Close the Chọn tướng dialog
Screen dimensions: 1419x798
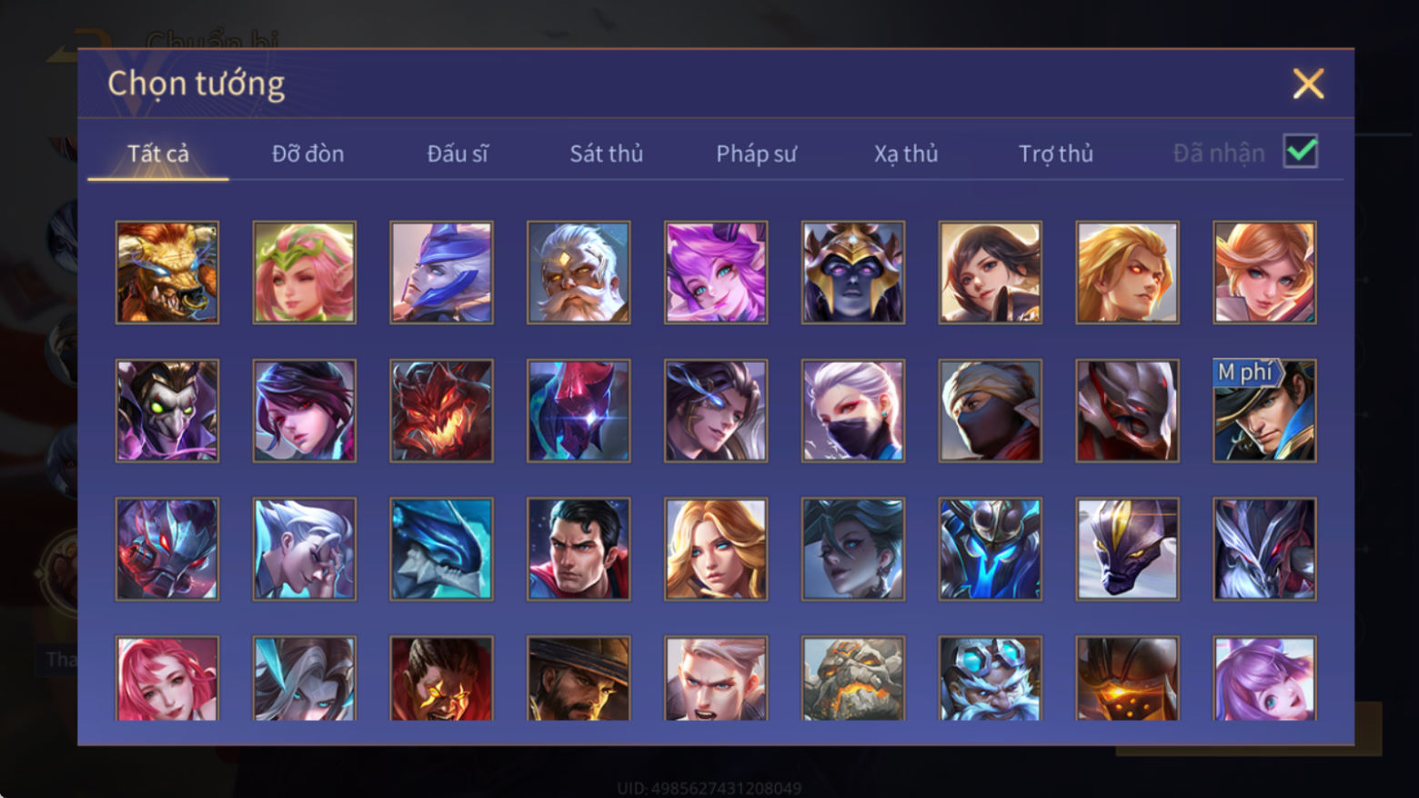click(x=1308, y=84)
